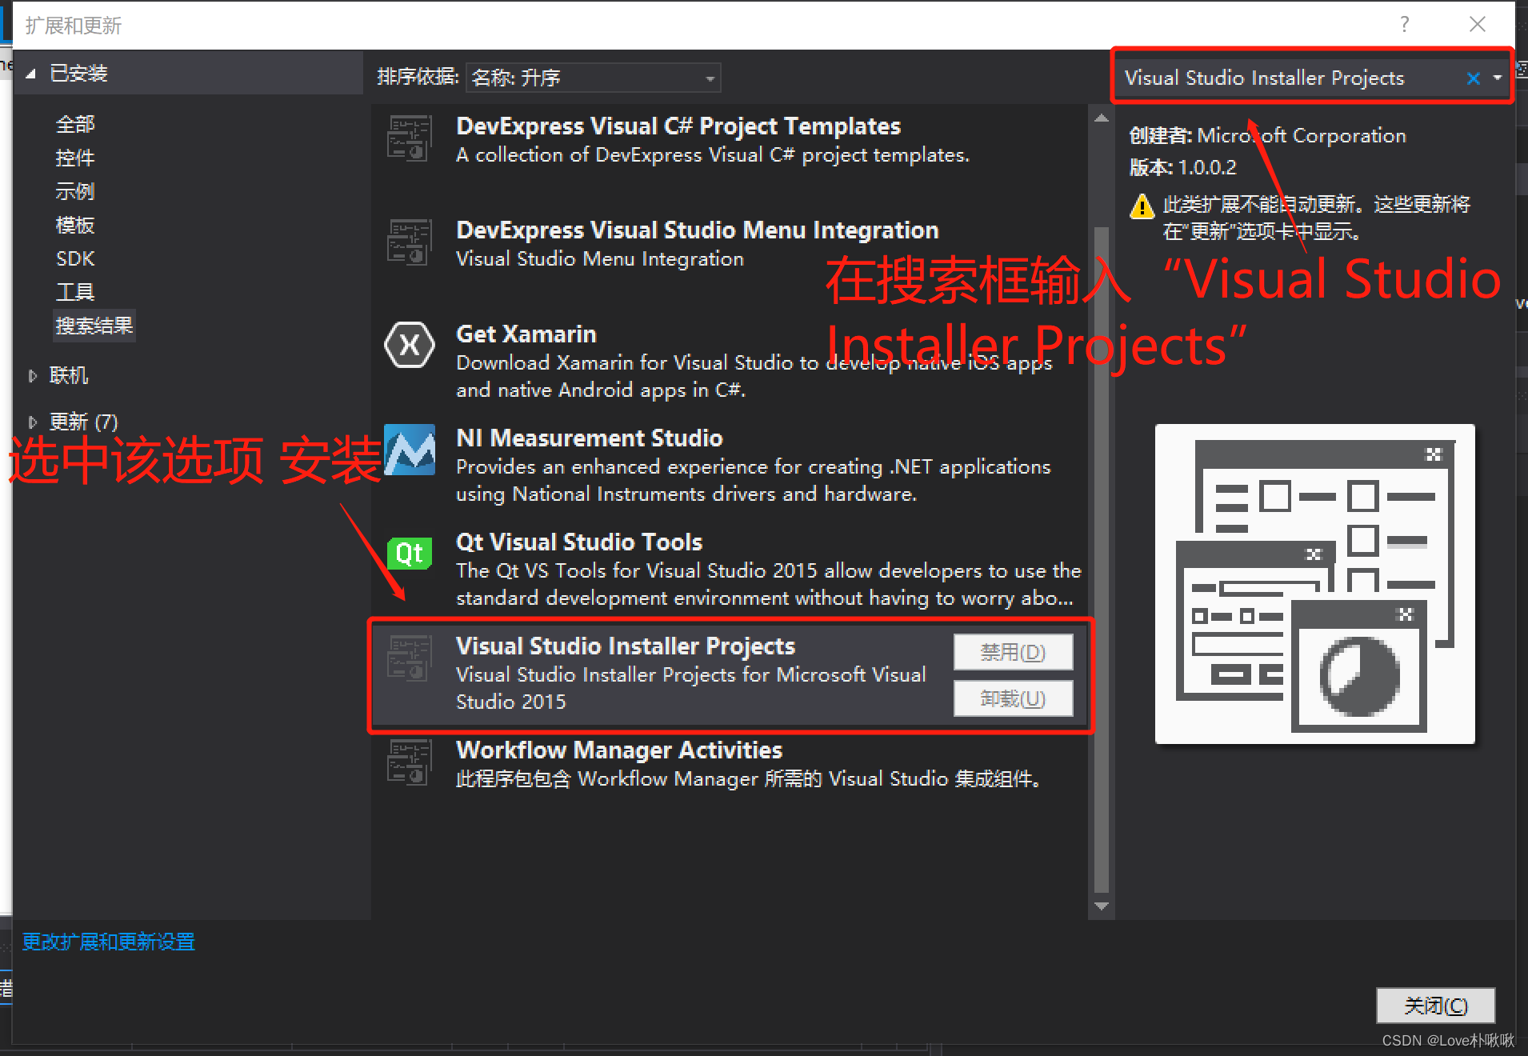
Task: Click the DevExpress Menu Integration extension icon
Action: tap(409, 242)
